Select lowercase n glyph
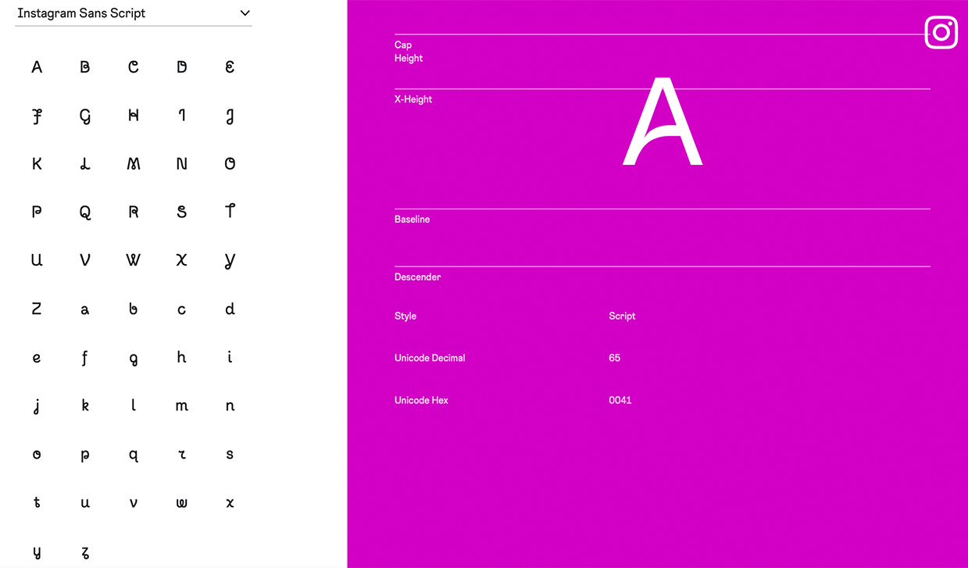The height and width of the screenshot is (568, 968). click(x=230, y=407)
